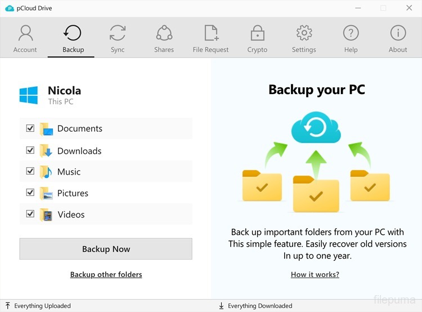Disable the Music folder checkbox
The width and height of the screenshot is (422, 312).
coord(30,171)
